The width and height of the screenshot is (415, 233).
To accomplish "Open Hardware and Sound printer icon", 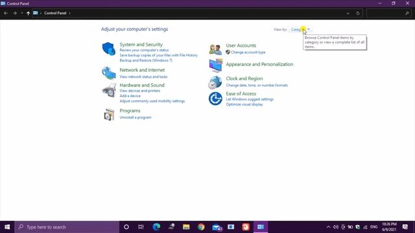I will pos(109,90).
